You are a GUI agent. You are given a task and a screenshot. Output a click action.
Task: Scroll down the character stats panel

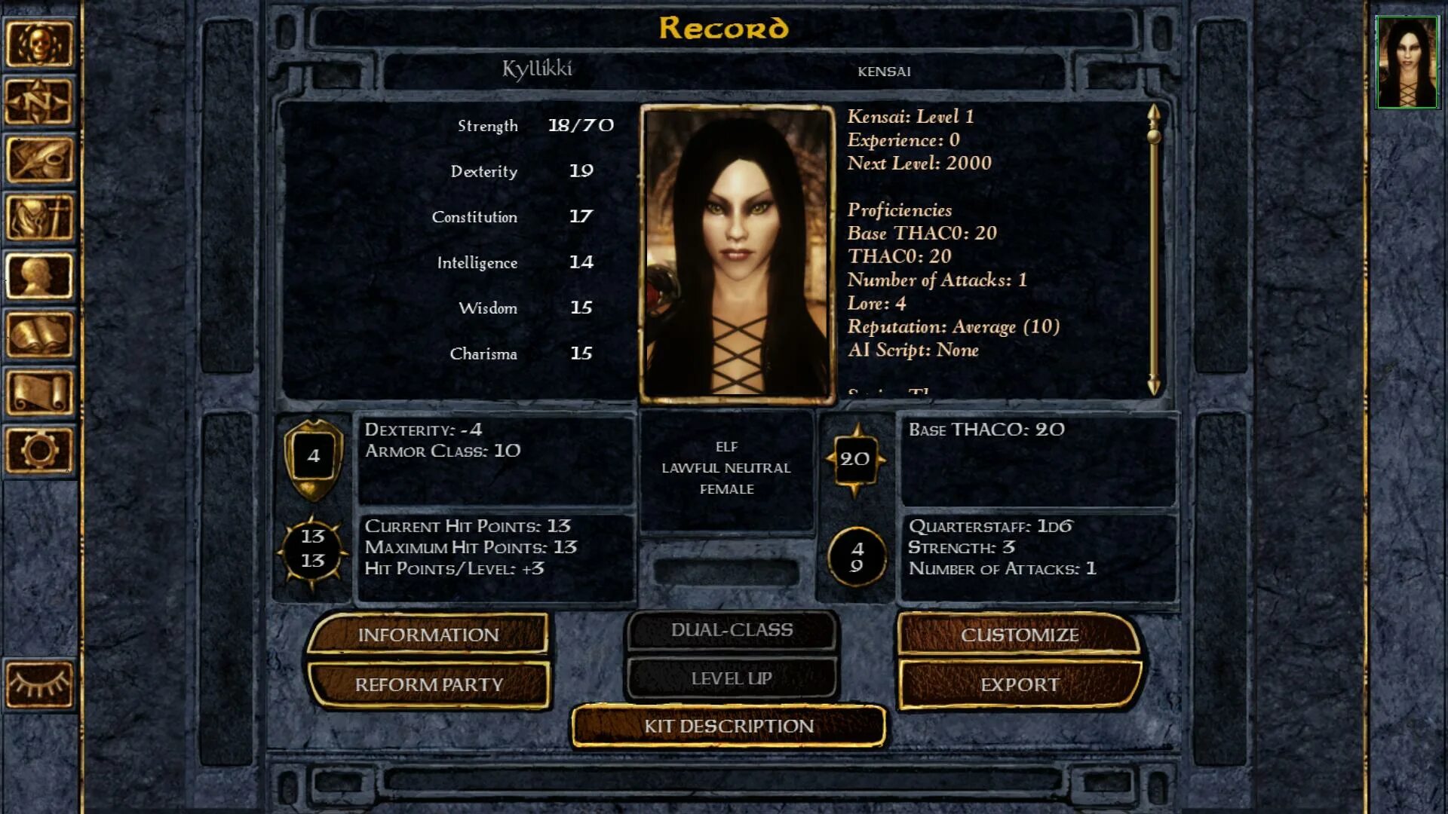point(1152,386)
